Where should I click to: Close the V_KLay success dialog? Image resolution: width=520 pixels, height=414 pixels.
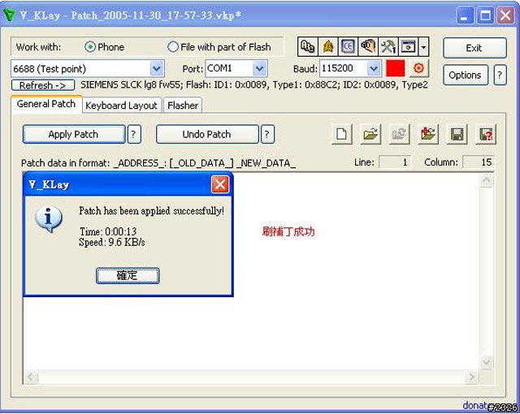[220, 184]
